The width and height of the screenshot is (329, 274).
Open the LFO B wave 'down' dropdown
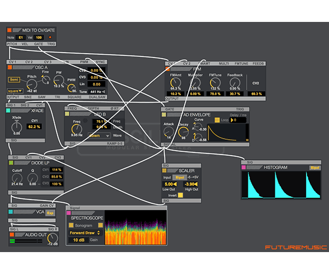(99, 136)
